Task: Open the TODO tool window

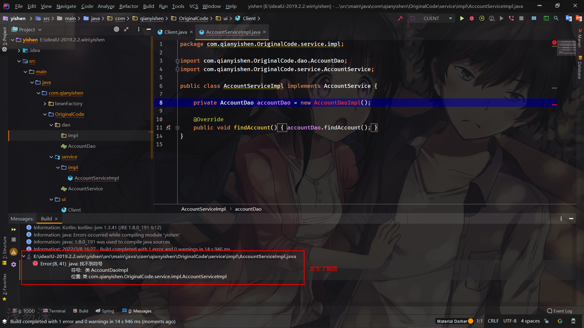Action: (x=24, y=311)
